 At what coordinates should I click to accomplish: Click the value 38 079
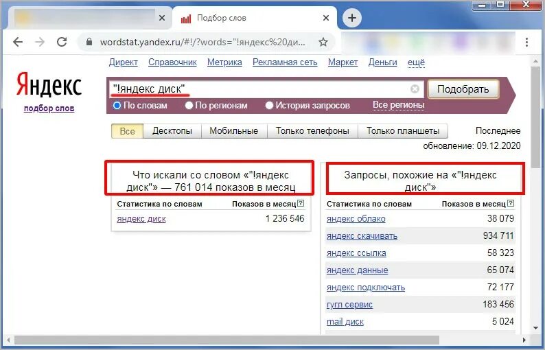(x=500, y=219)
